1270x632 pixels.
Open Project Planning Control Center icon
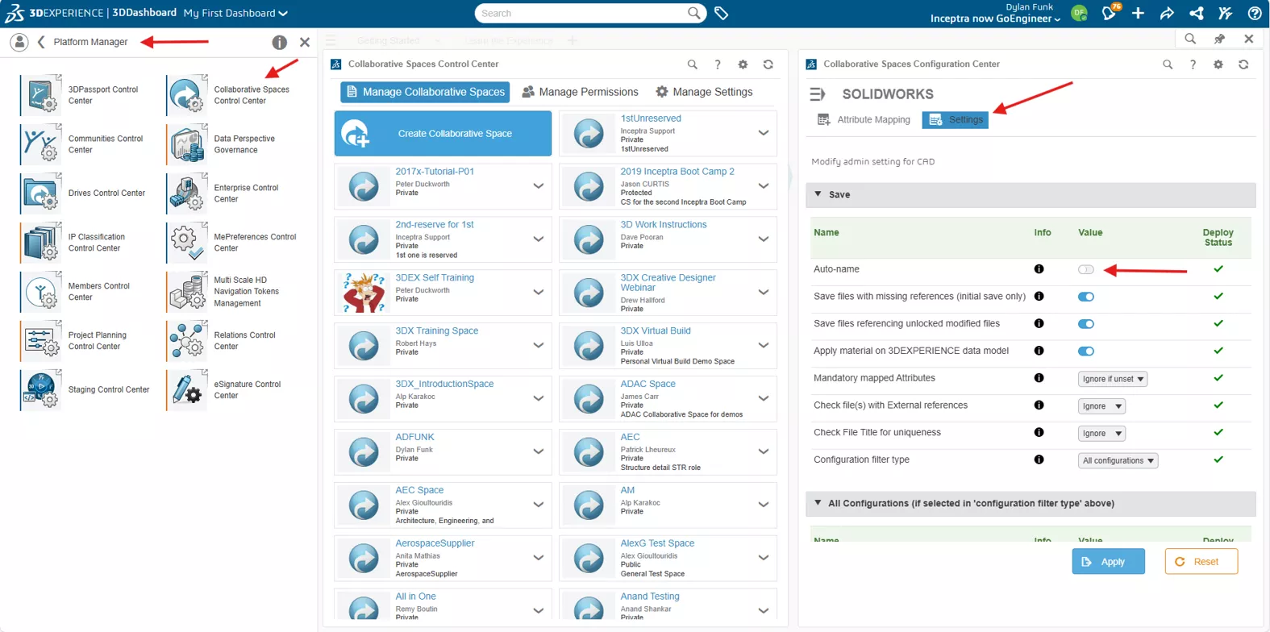(x=40, y=341)
